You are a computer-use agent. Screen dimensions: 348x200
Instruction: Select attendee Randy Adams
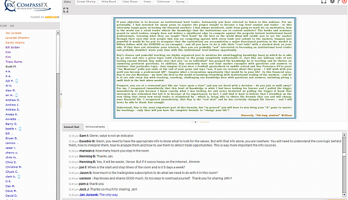(15, 43)
